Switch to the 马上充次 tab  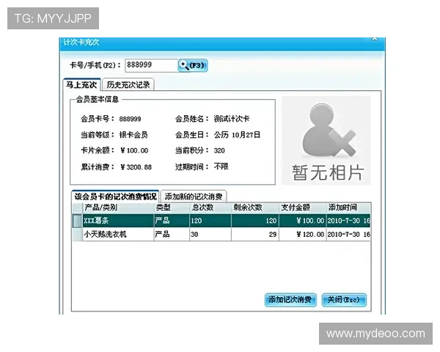pos(81,84)
